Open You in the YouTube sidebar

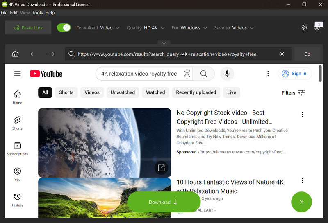pyautogui.click(x=17, y=174)
